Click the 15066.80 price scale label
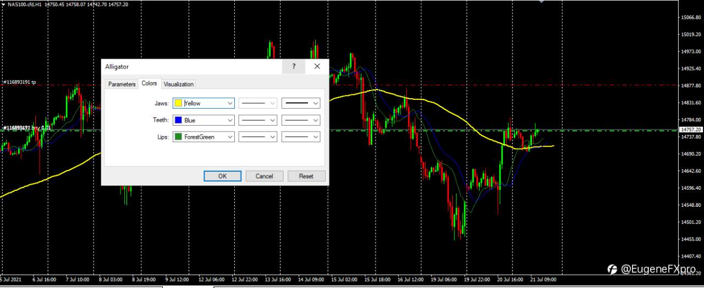This screenshot has height=288, width=704. (691, 18)
